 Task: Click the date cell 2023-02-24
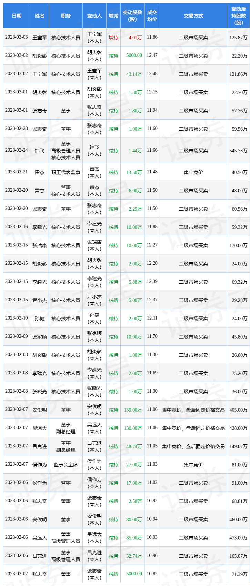pyautogui.click(x=17, y=150)
